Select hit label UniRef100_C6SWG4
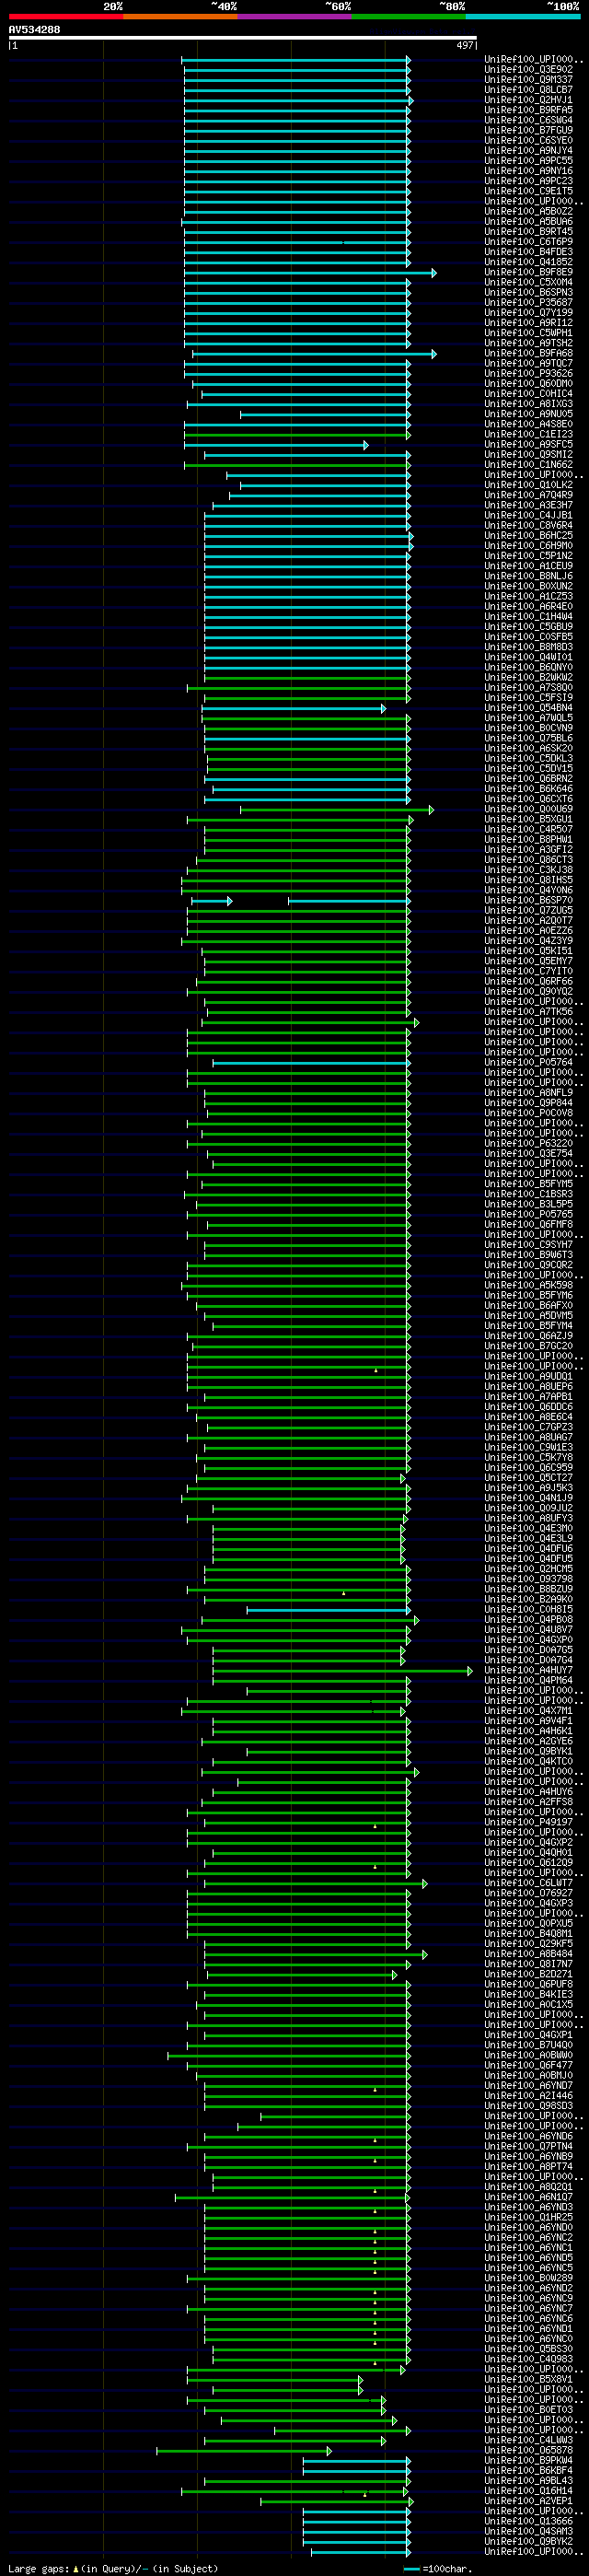 (529, 120)
